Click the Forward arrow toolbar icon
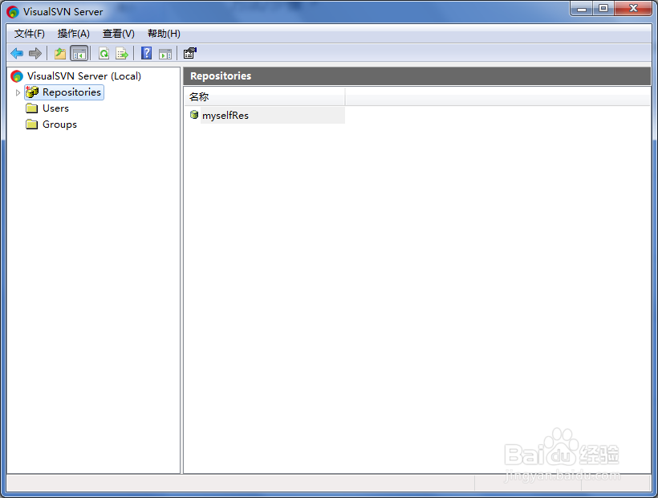The image size is (658, 498). [35, 53]
